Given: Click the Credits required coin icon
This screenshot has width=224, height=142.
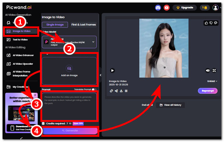Looking at the screenshot, I should (43, 123).
